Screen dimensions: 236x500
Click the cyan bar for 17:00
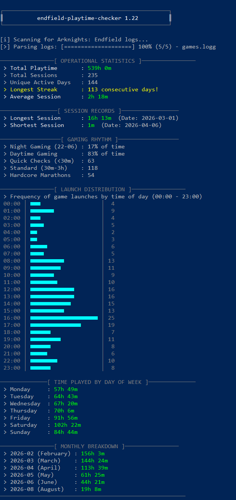(55, 325)
